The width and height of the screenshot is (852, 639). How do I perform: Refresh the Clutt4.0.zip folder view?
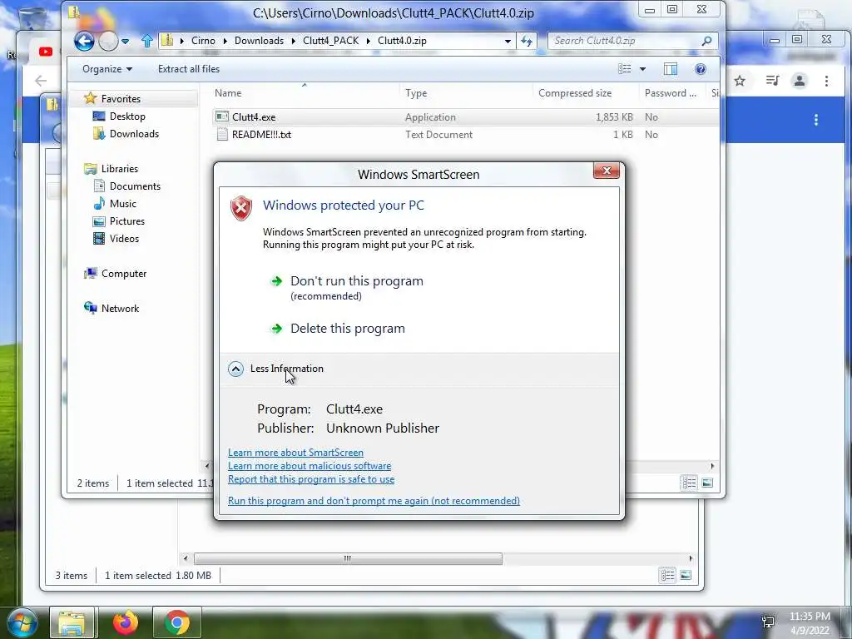pos(527,41)
